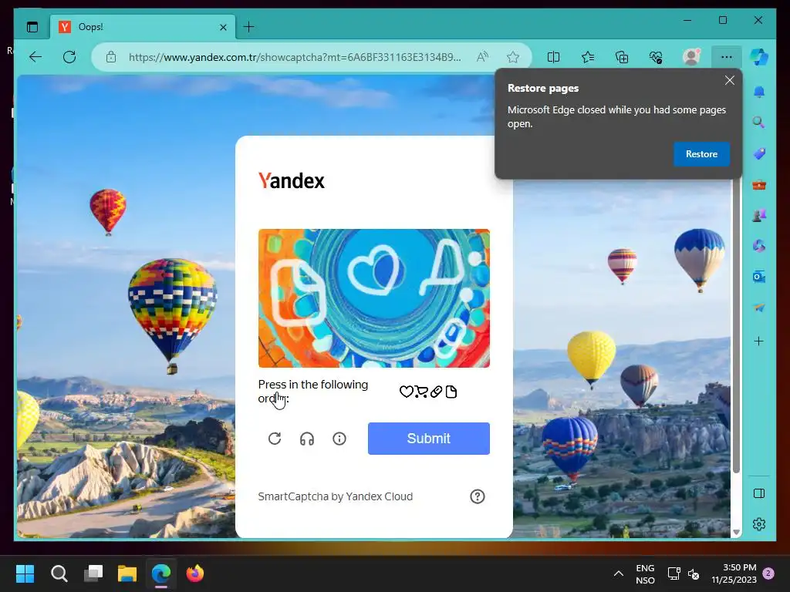790x592 pixels.
Task: Reload the page with refresh icon
Action: click(x=69, y=57)
